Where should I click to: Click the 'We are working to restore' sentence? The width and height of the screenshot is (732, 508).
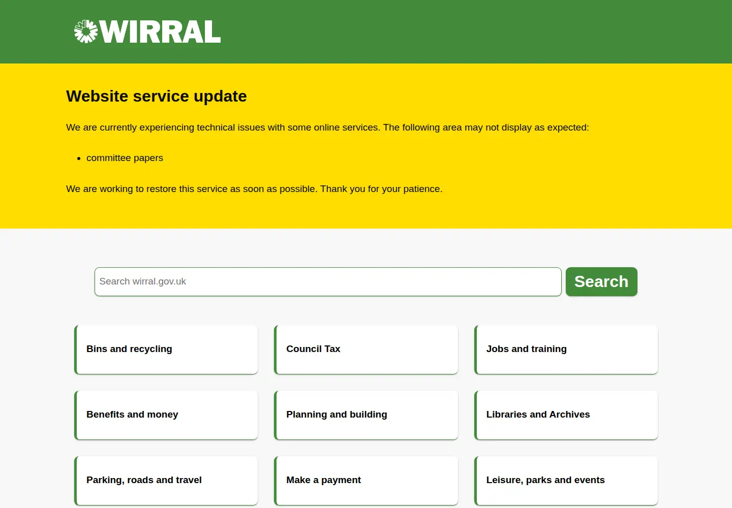click(x=254, y=189)
